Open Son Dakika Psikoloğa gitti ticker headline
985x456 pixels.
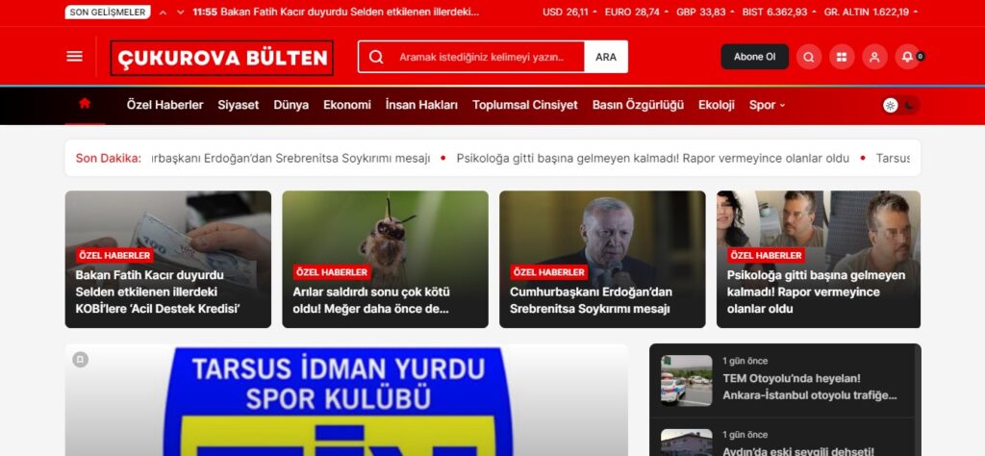653,159
